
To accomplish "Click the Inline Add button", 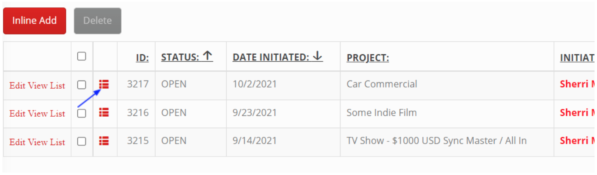I will 35,21.
